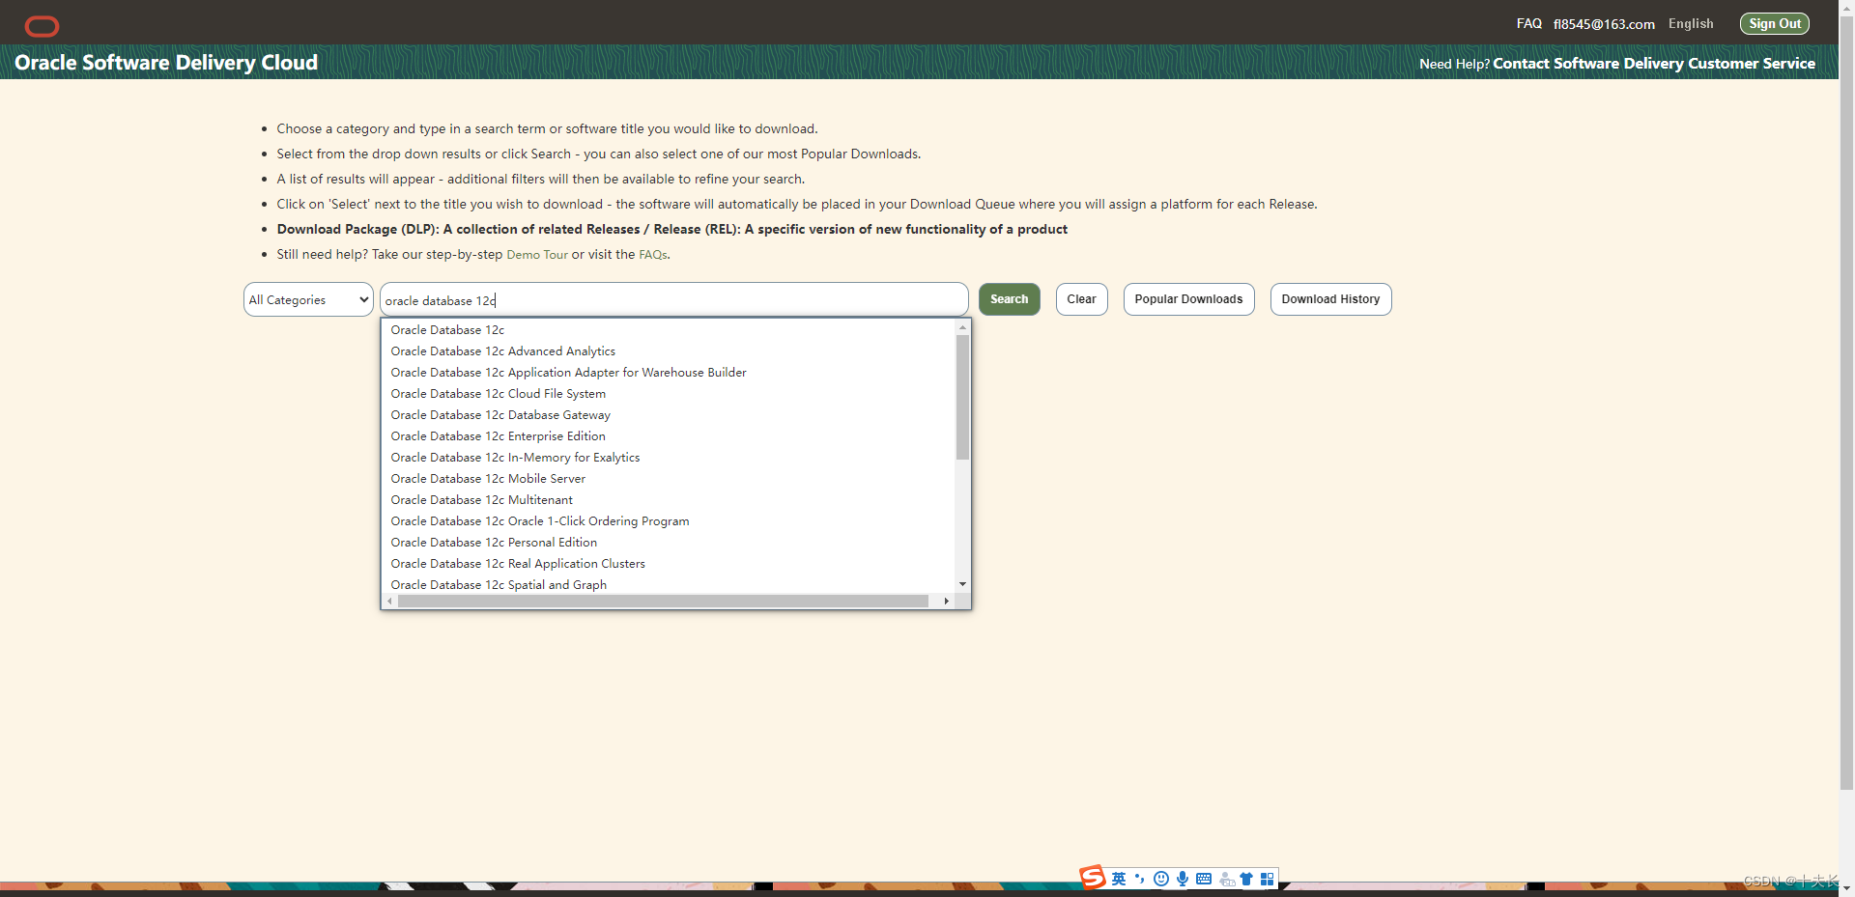Toggle the Chinese/English mode icon in the IME bar

[1119, 879]
